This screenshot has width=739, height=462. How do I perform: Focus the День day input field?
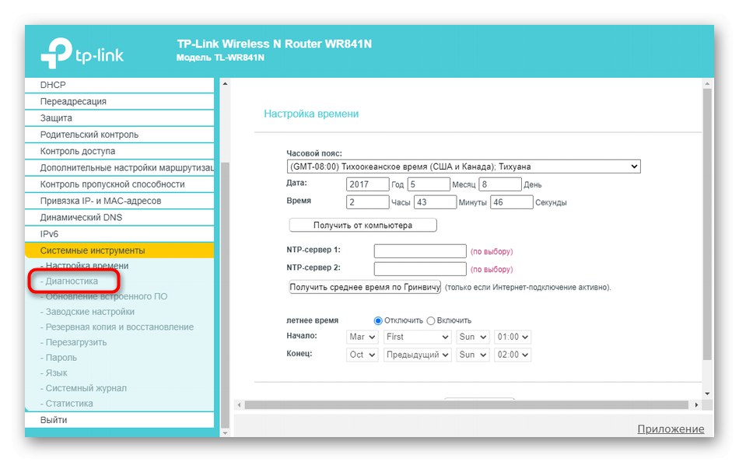pos(500,184)
